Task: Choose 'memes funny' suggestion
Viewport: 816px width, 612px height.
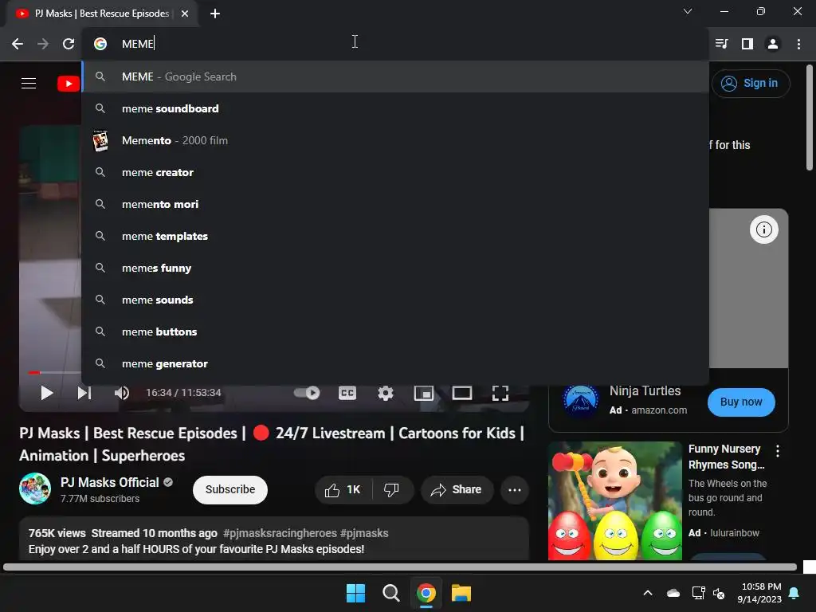Action: (395, 268)
